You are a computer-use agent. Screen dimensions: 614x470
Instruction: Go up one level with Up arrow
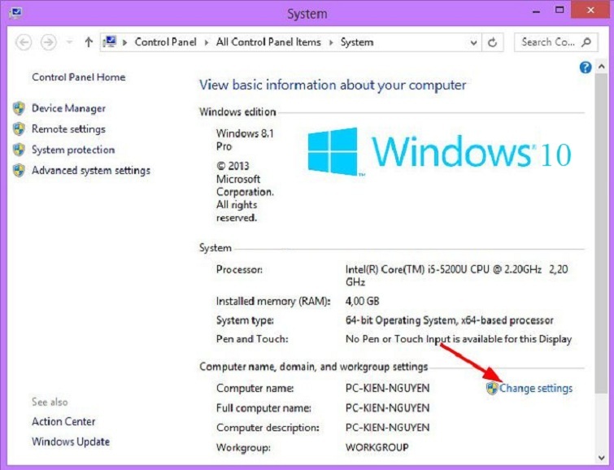pyautogui.click(x=88, y=41)
